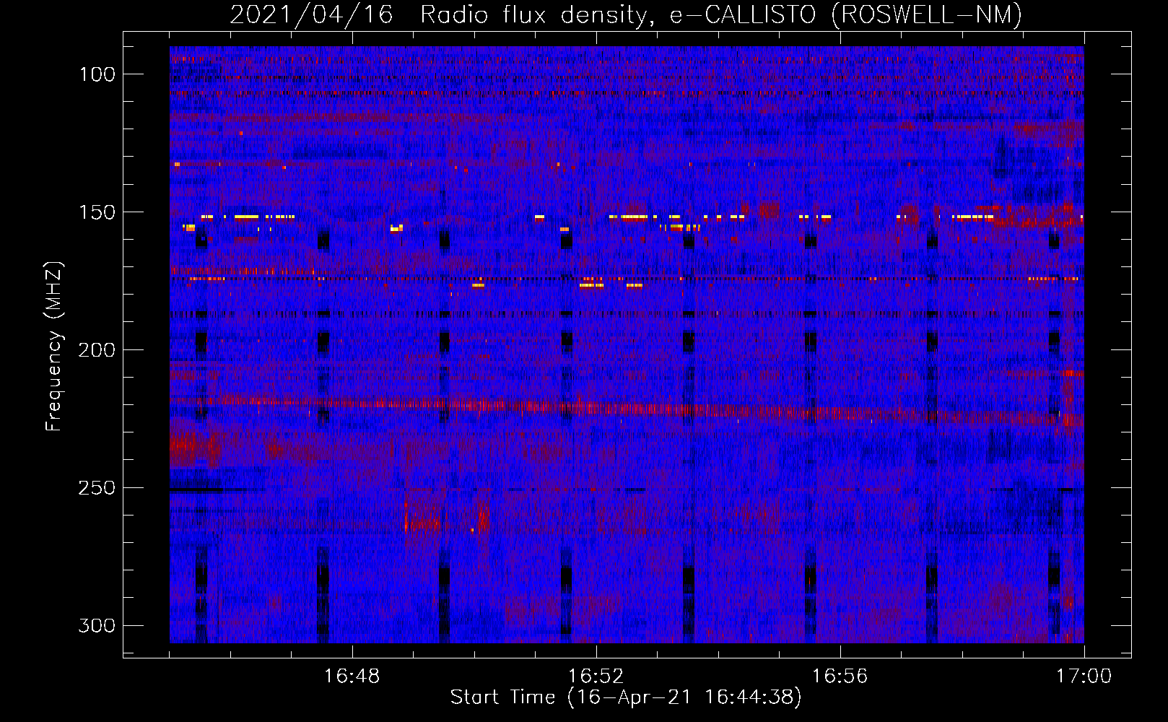Click the 16:48 time tick label
1168x722 pixels.
point(352,677)
